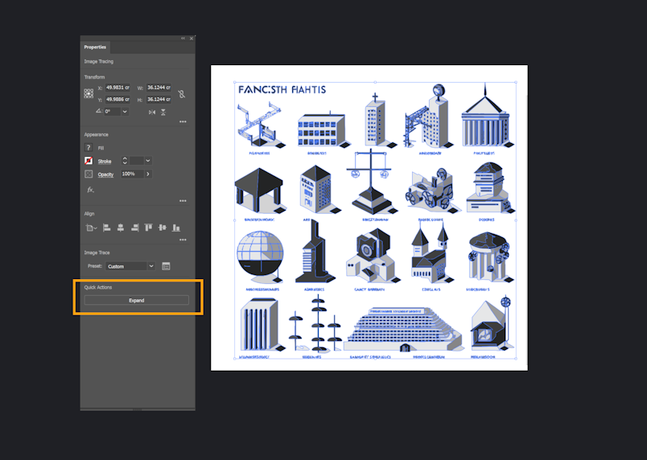
Task: Click the Flip Vertically icon
Action: [163, 112]
